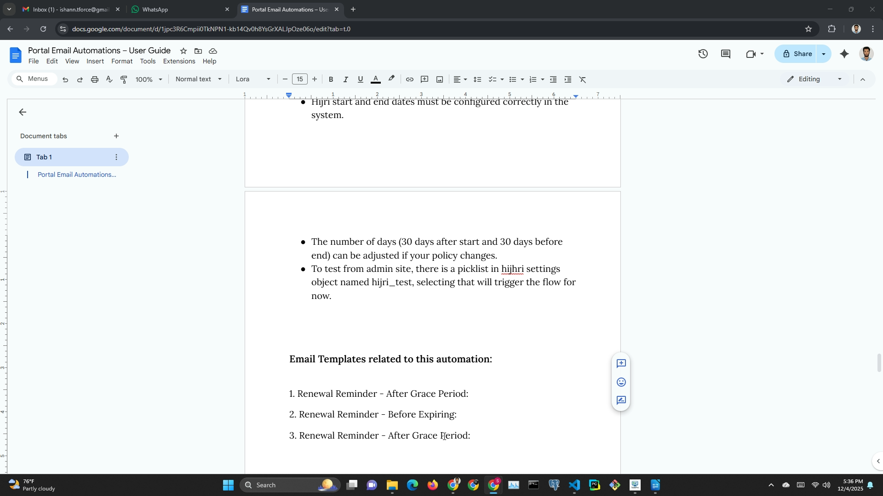Screen dimensions: 883x496
Task: Click the Share button
Action: [797, 54]
